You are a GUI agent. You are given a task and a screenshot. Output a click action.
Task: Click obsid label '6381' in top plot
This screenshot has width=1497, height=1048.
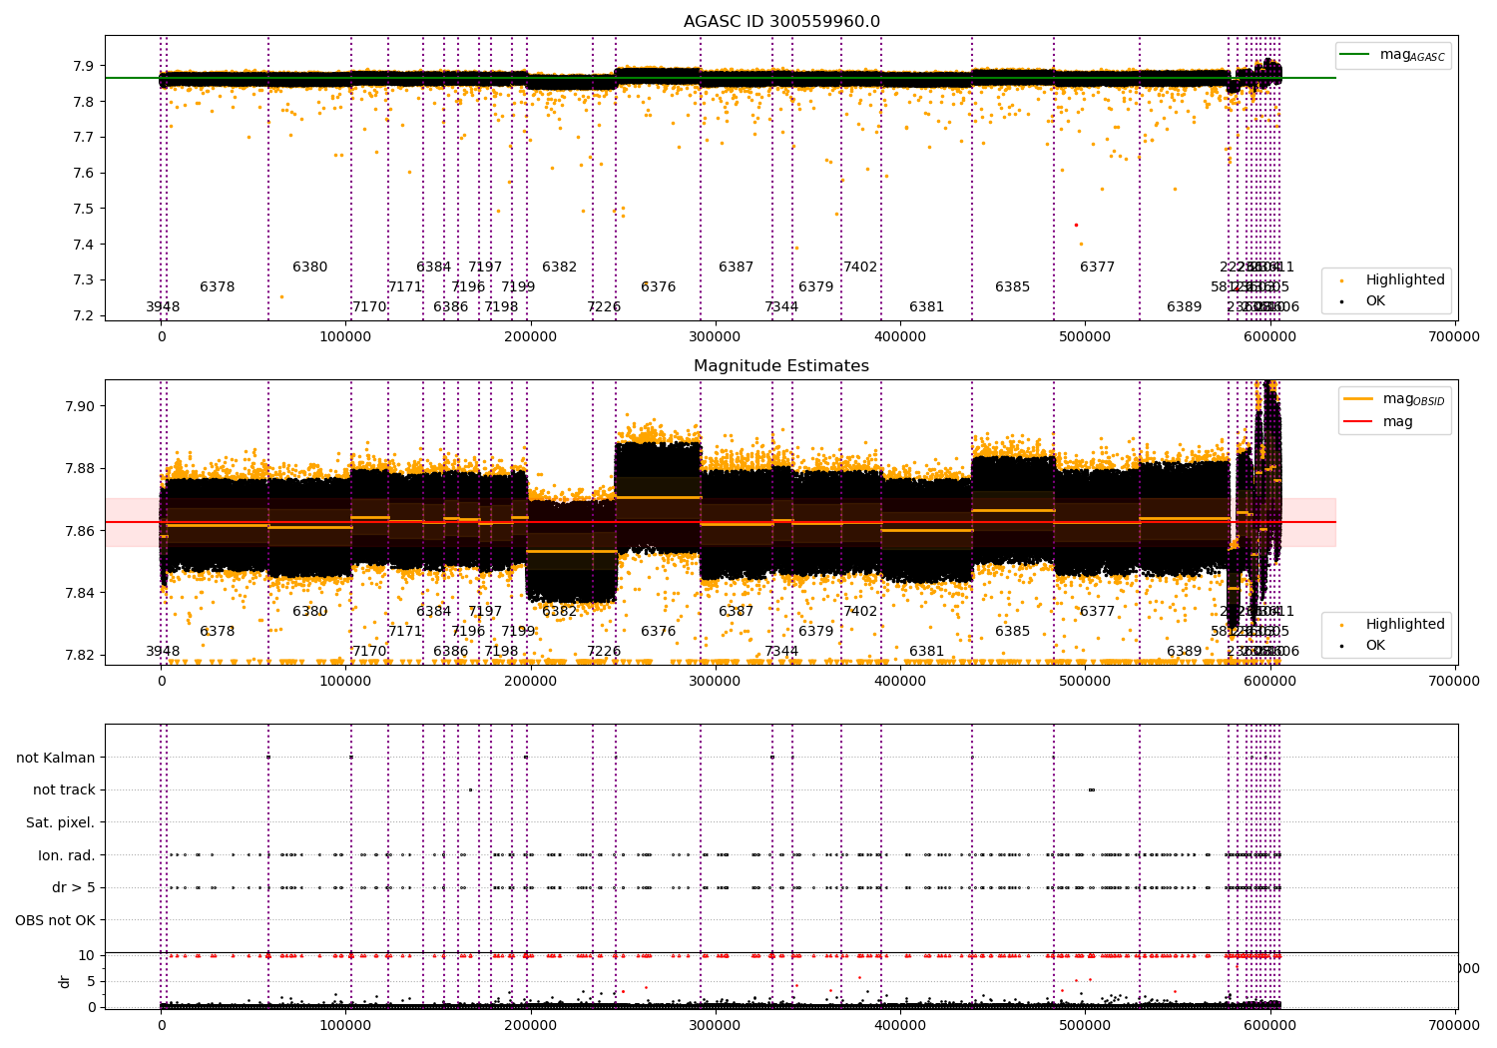click(926, 306)
